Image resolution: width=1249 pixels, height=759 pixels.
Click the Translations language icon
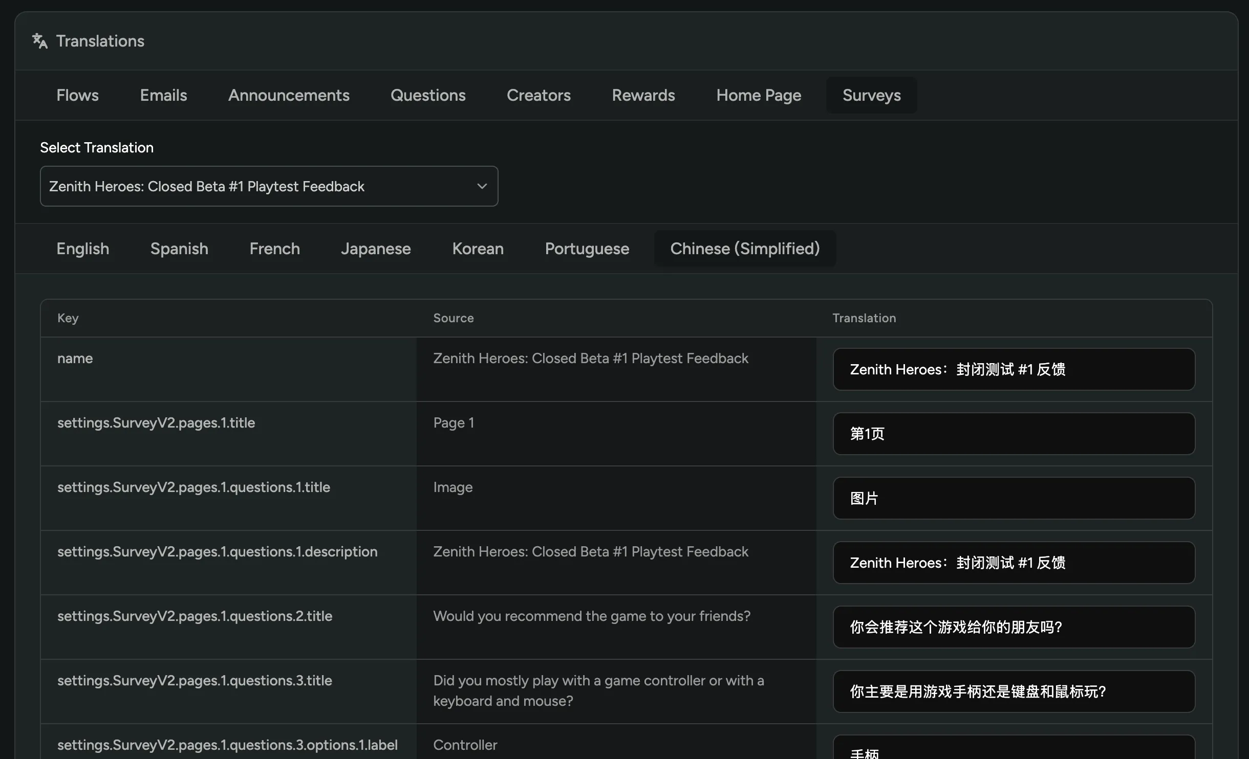pos(40,41)
